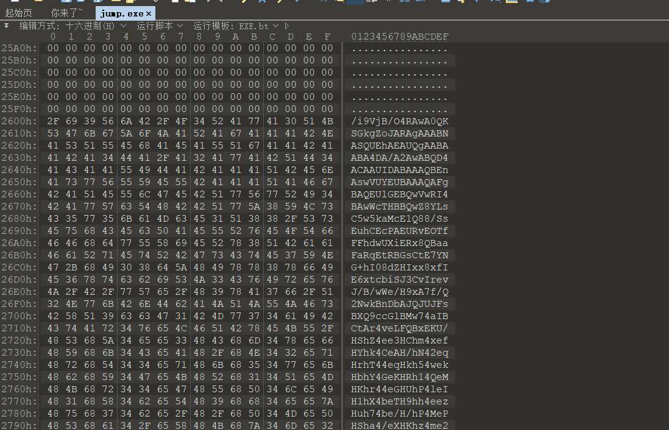669x430 pixels.
Task: Click address label 2700h
Action: [x=19, y=316]
